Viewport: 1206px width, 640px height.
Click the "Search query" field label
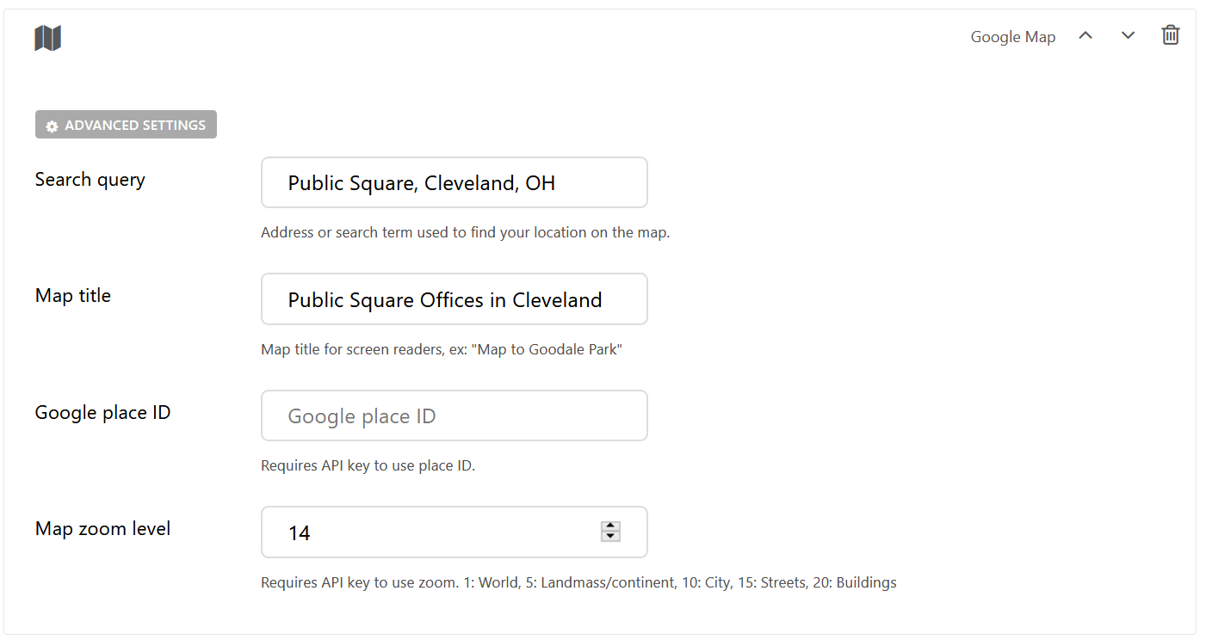pos(90,180)
